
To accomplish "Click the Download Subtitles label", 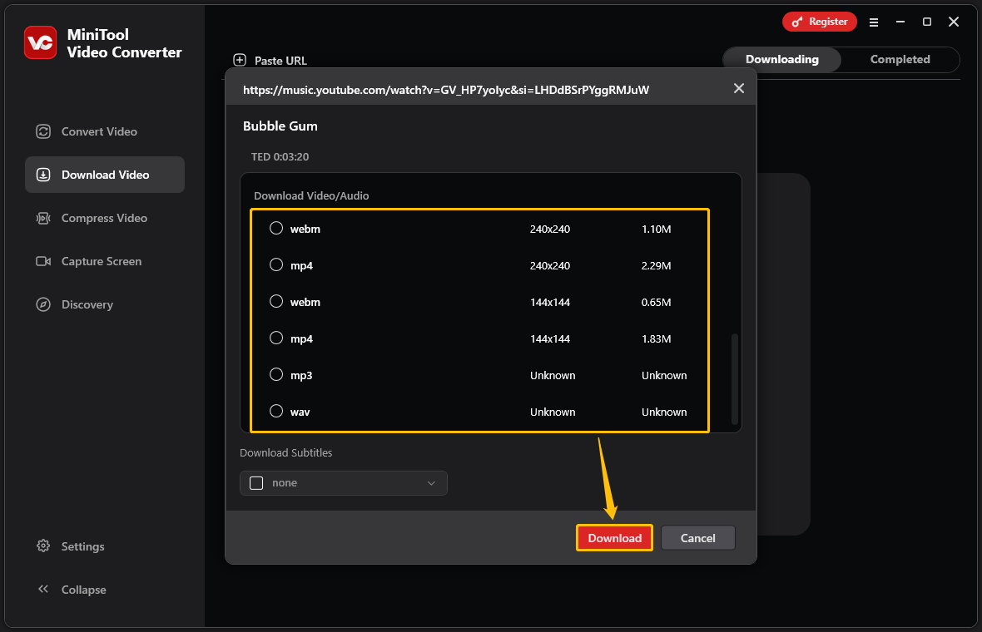I will [285, 452].
